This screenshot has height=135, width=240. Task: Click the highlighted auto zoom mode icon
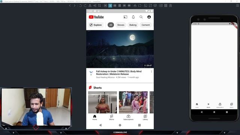[110, 6]
